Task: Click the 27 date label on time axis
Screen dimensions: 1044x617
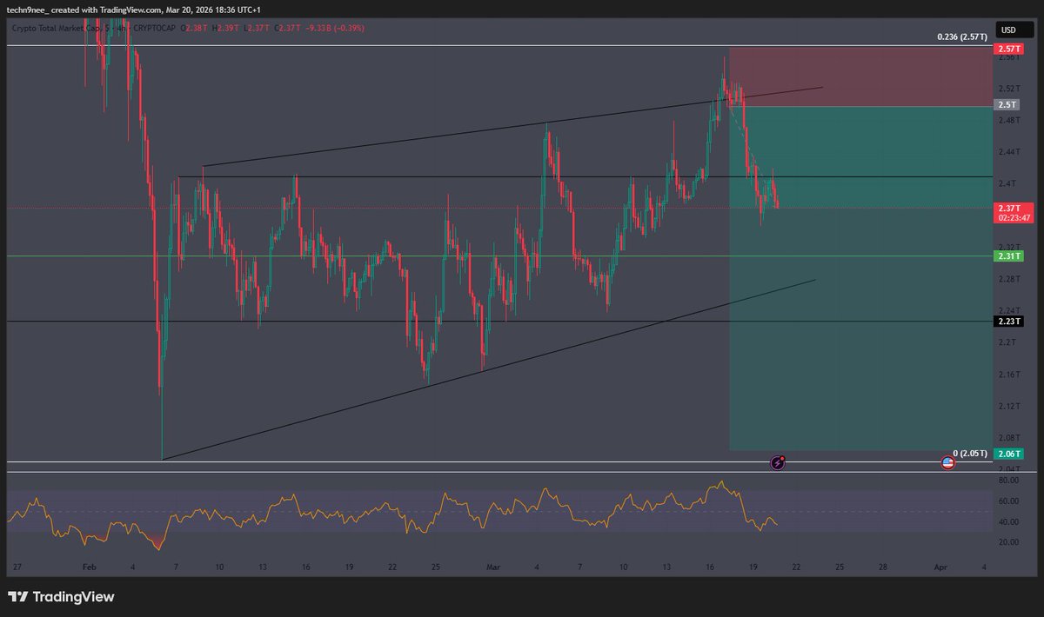Action: tap(17, 567)
